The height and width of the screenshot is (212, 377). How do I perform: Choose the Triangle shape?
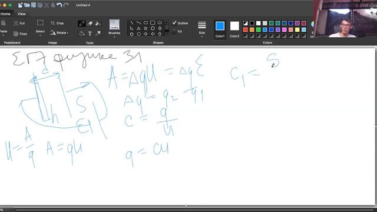(138, 28)
